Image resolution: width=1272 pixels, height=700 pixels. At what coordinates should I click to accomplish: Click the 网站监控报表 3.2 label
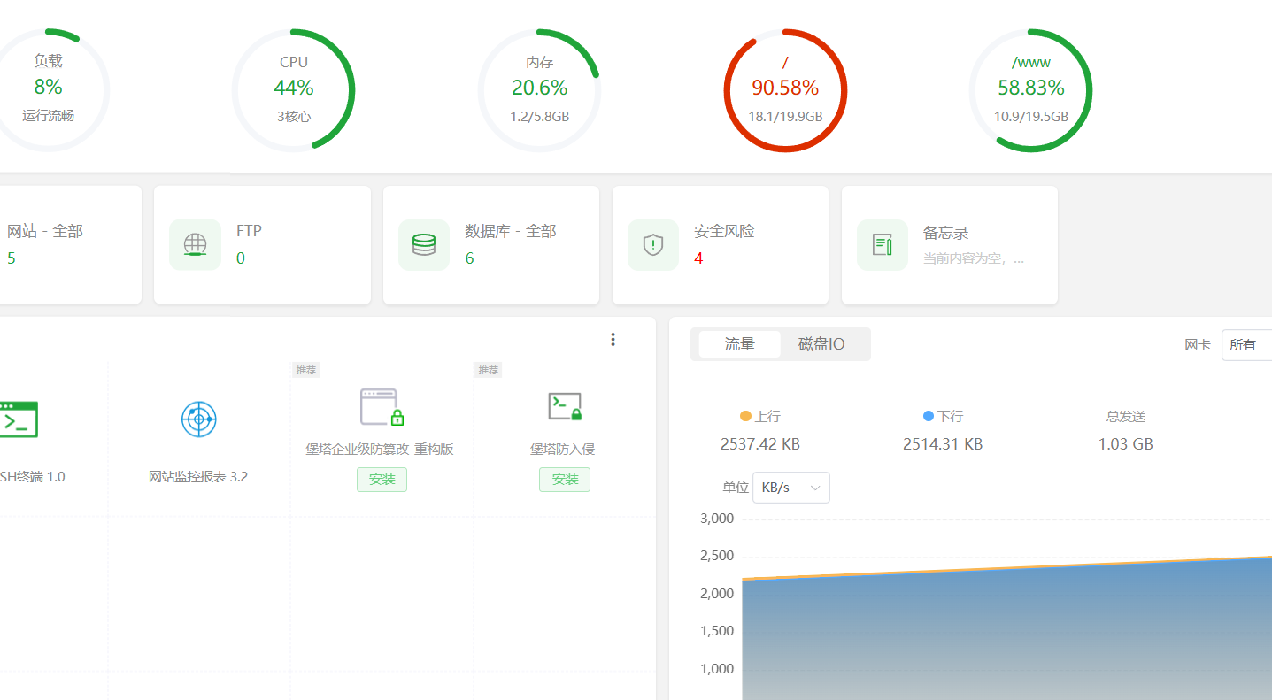click(x=198, y=477)
